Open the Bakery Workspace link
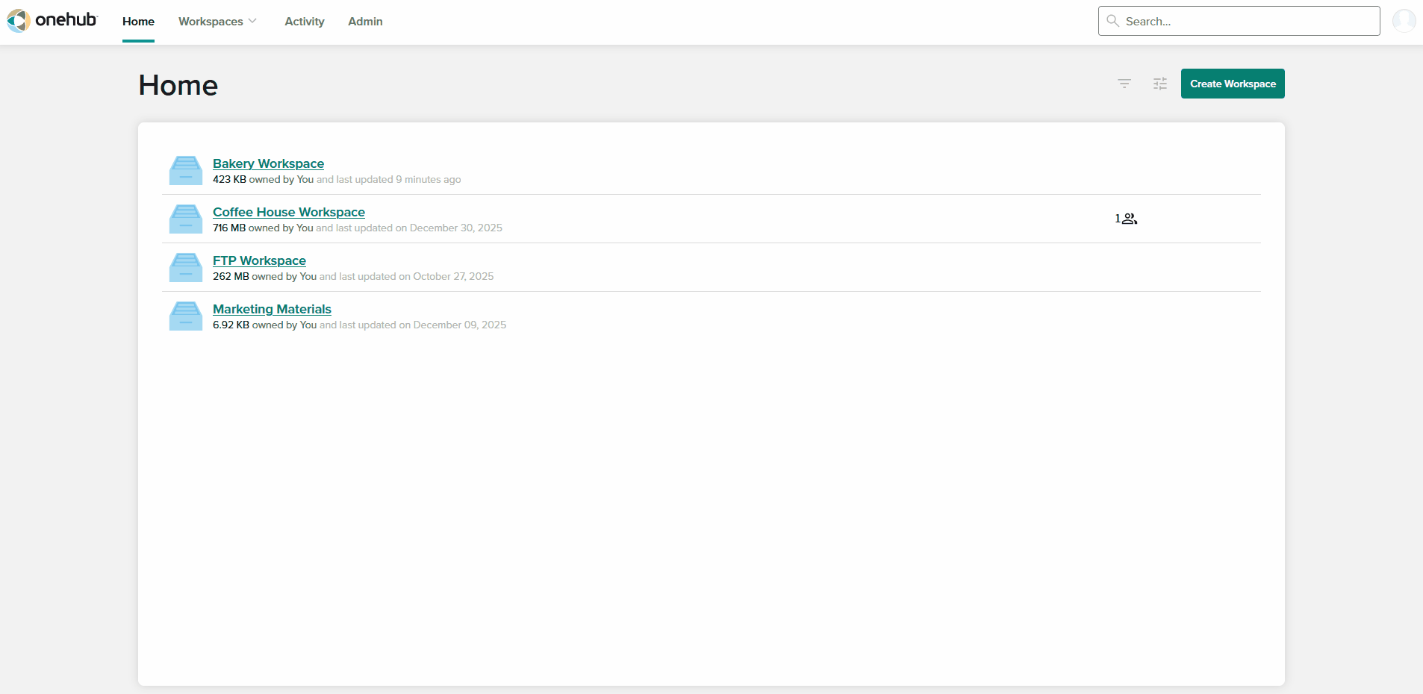Screen dimensions: 1423x694 268,163
